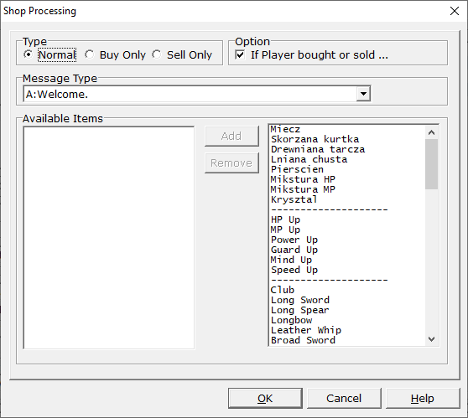Click the item list scroll-down arrow

pos(431,339)
